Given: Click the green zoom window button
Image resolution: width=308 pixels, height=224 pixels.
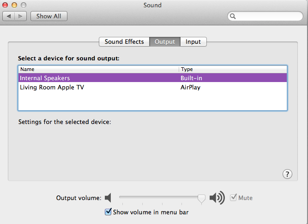Looking at the screenshot, I should coord(23,5).
